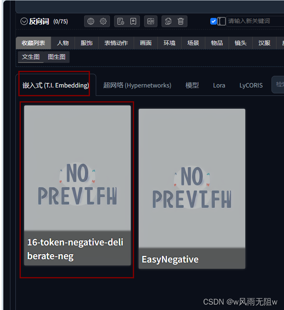
Task: Switch to the 物品 tab
Action: (217, 43)
